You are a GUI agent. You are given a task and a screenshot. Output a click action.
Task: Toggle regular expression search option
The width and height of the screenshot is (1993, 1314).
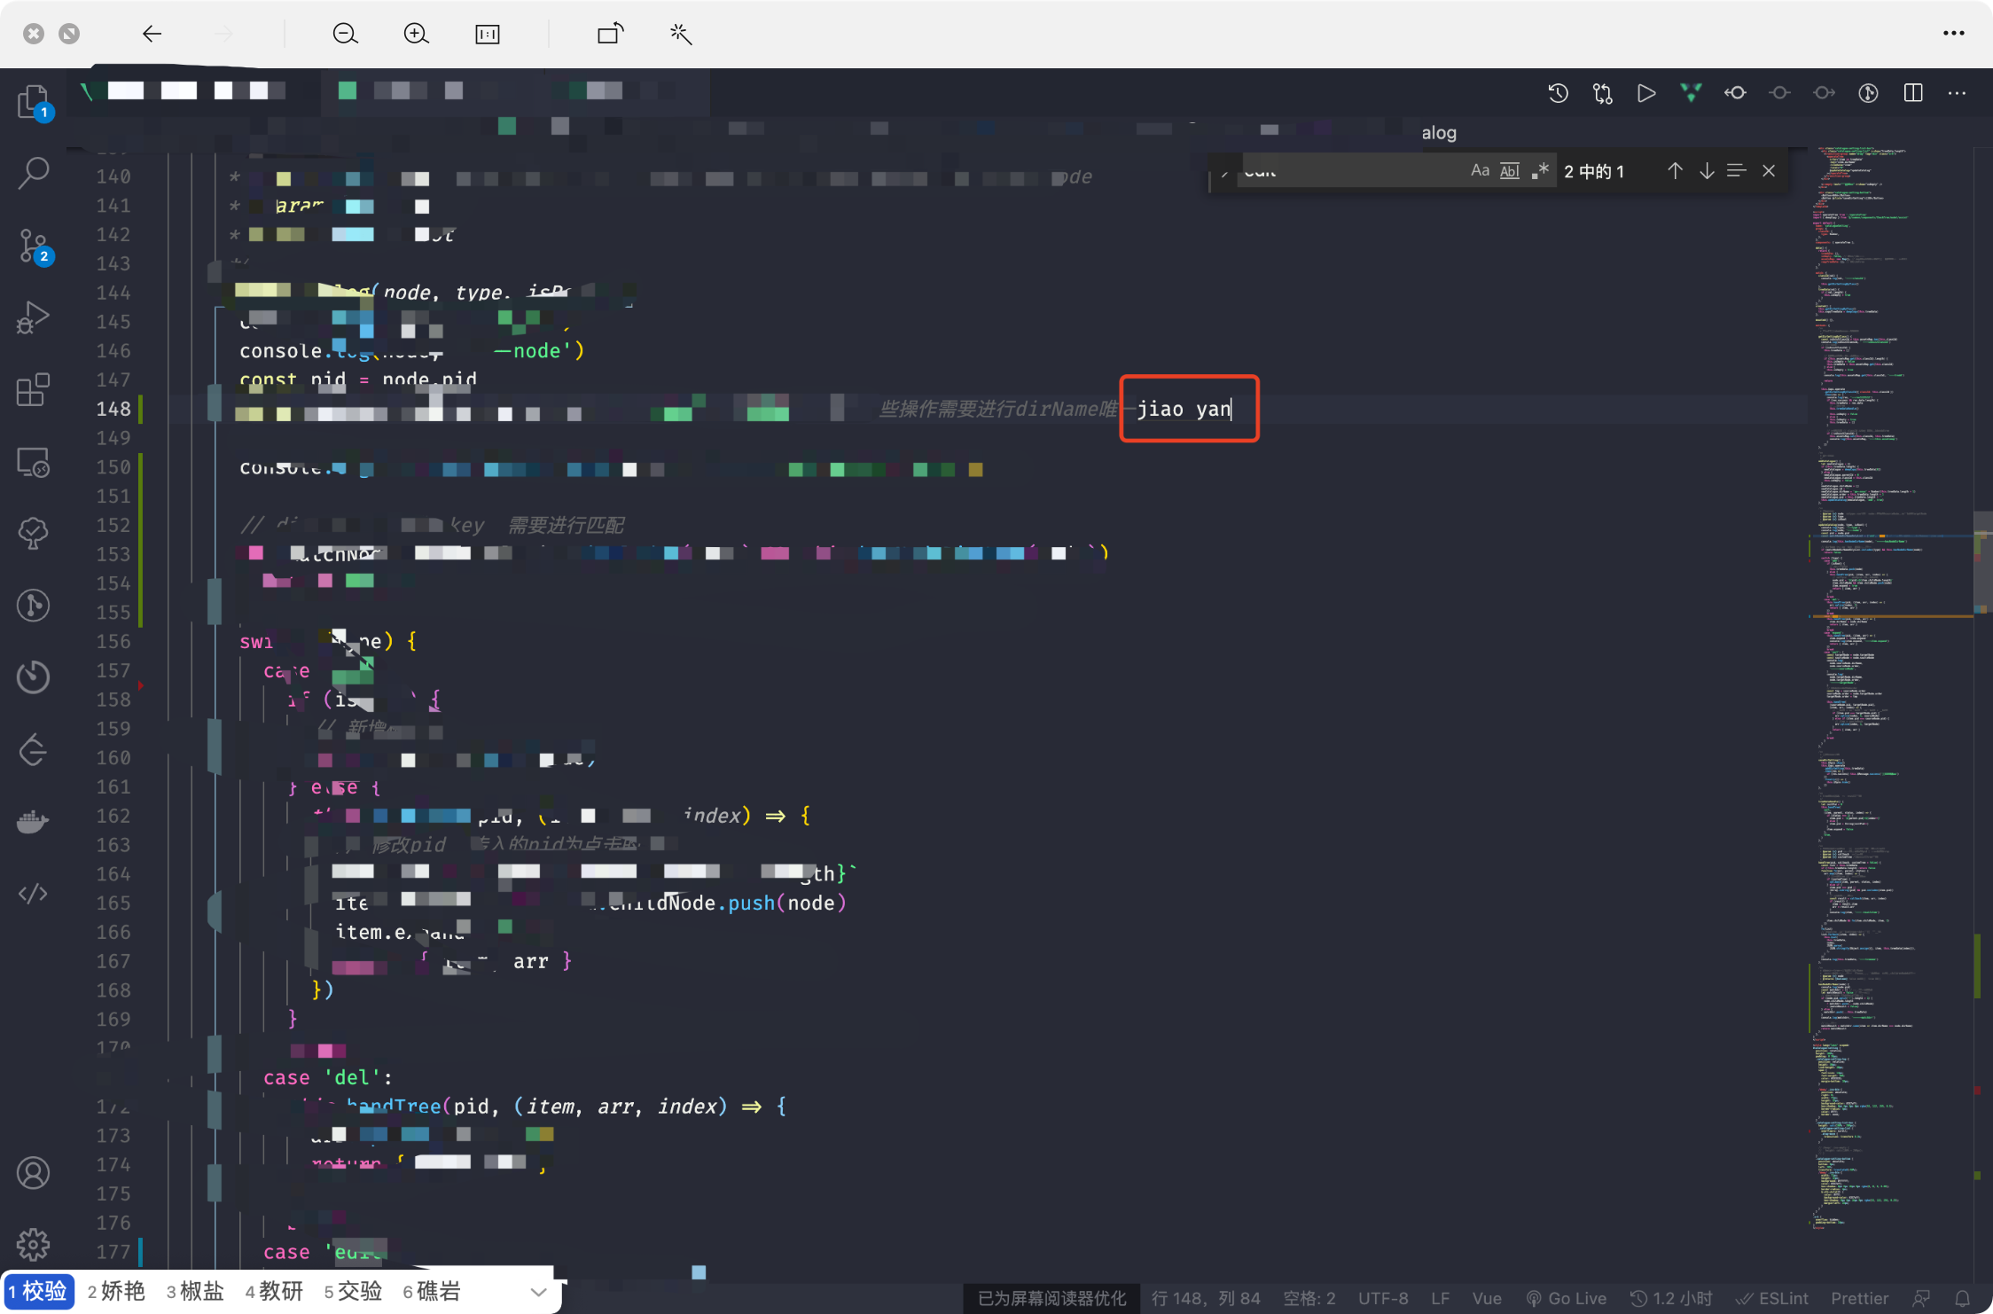[x=1540, y=170]
